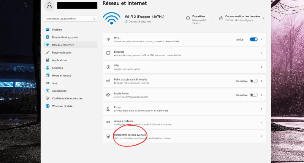Open the Personnalisation section

point(71,53)
